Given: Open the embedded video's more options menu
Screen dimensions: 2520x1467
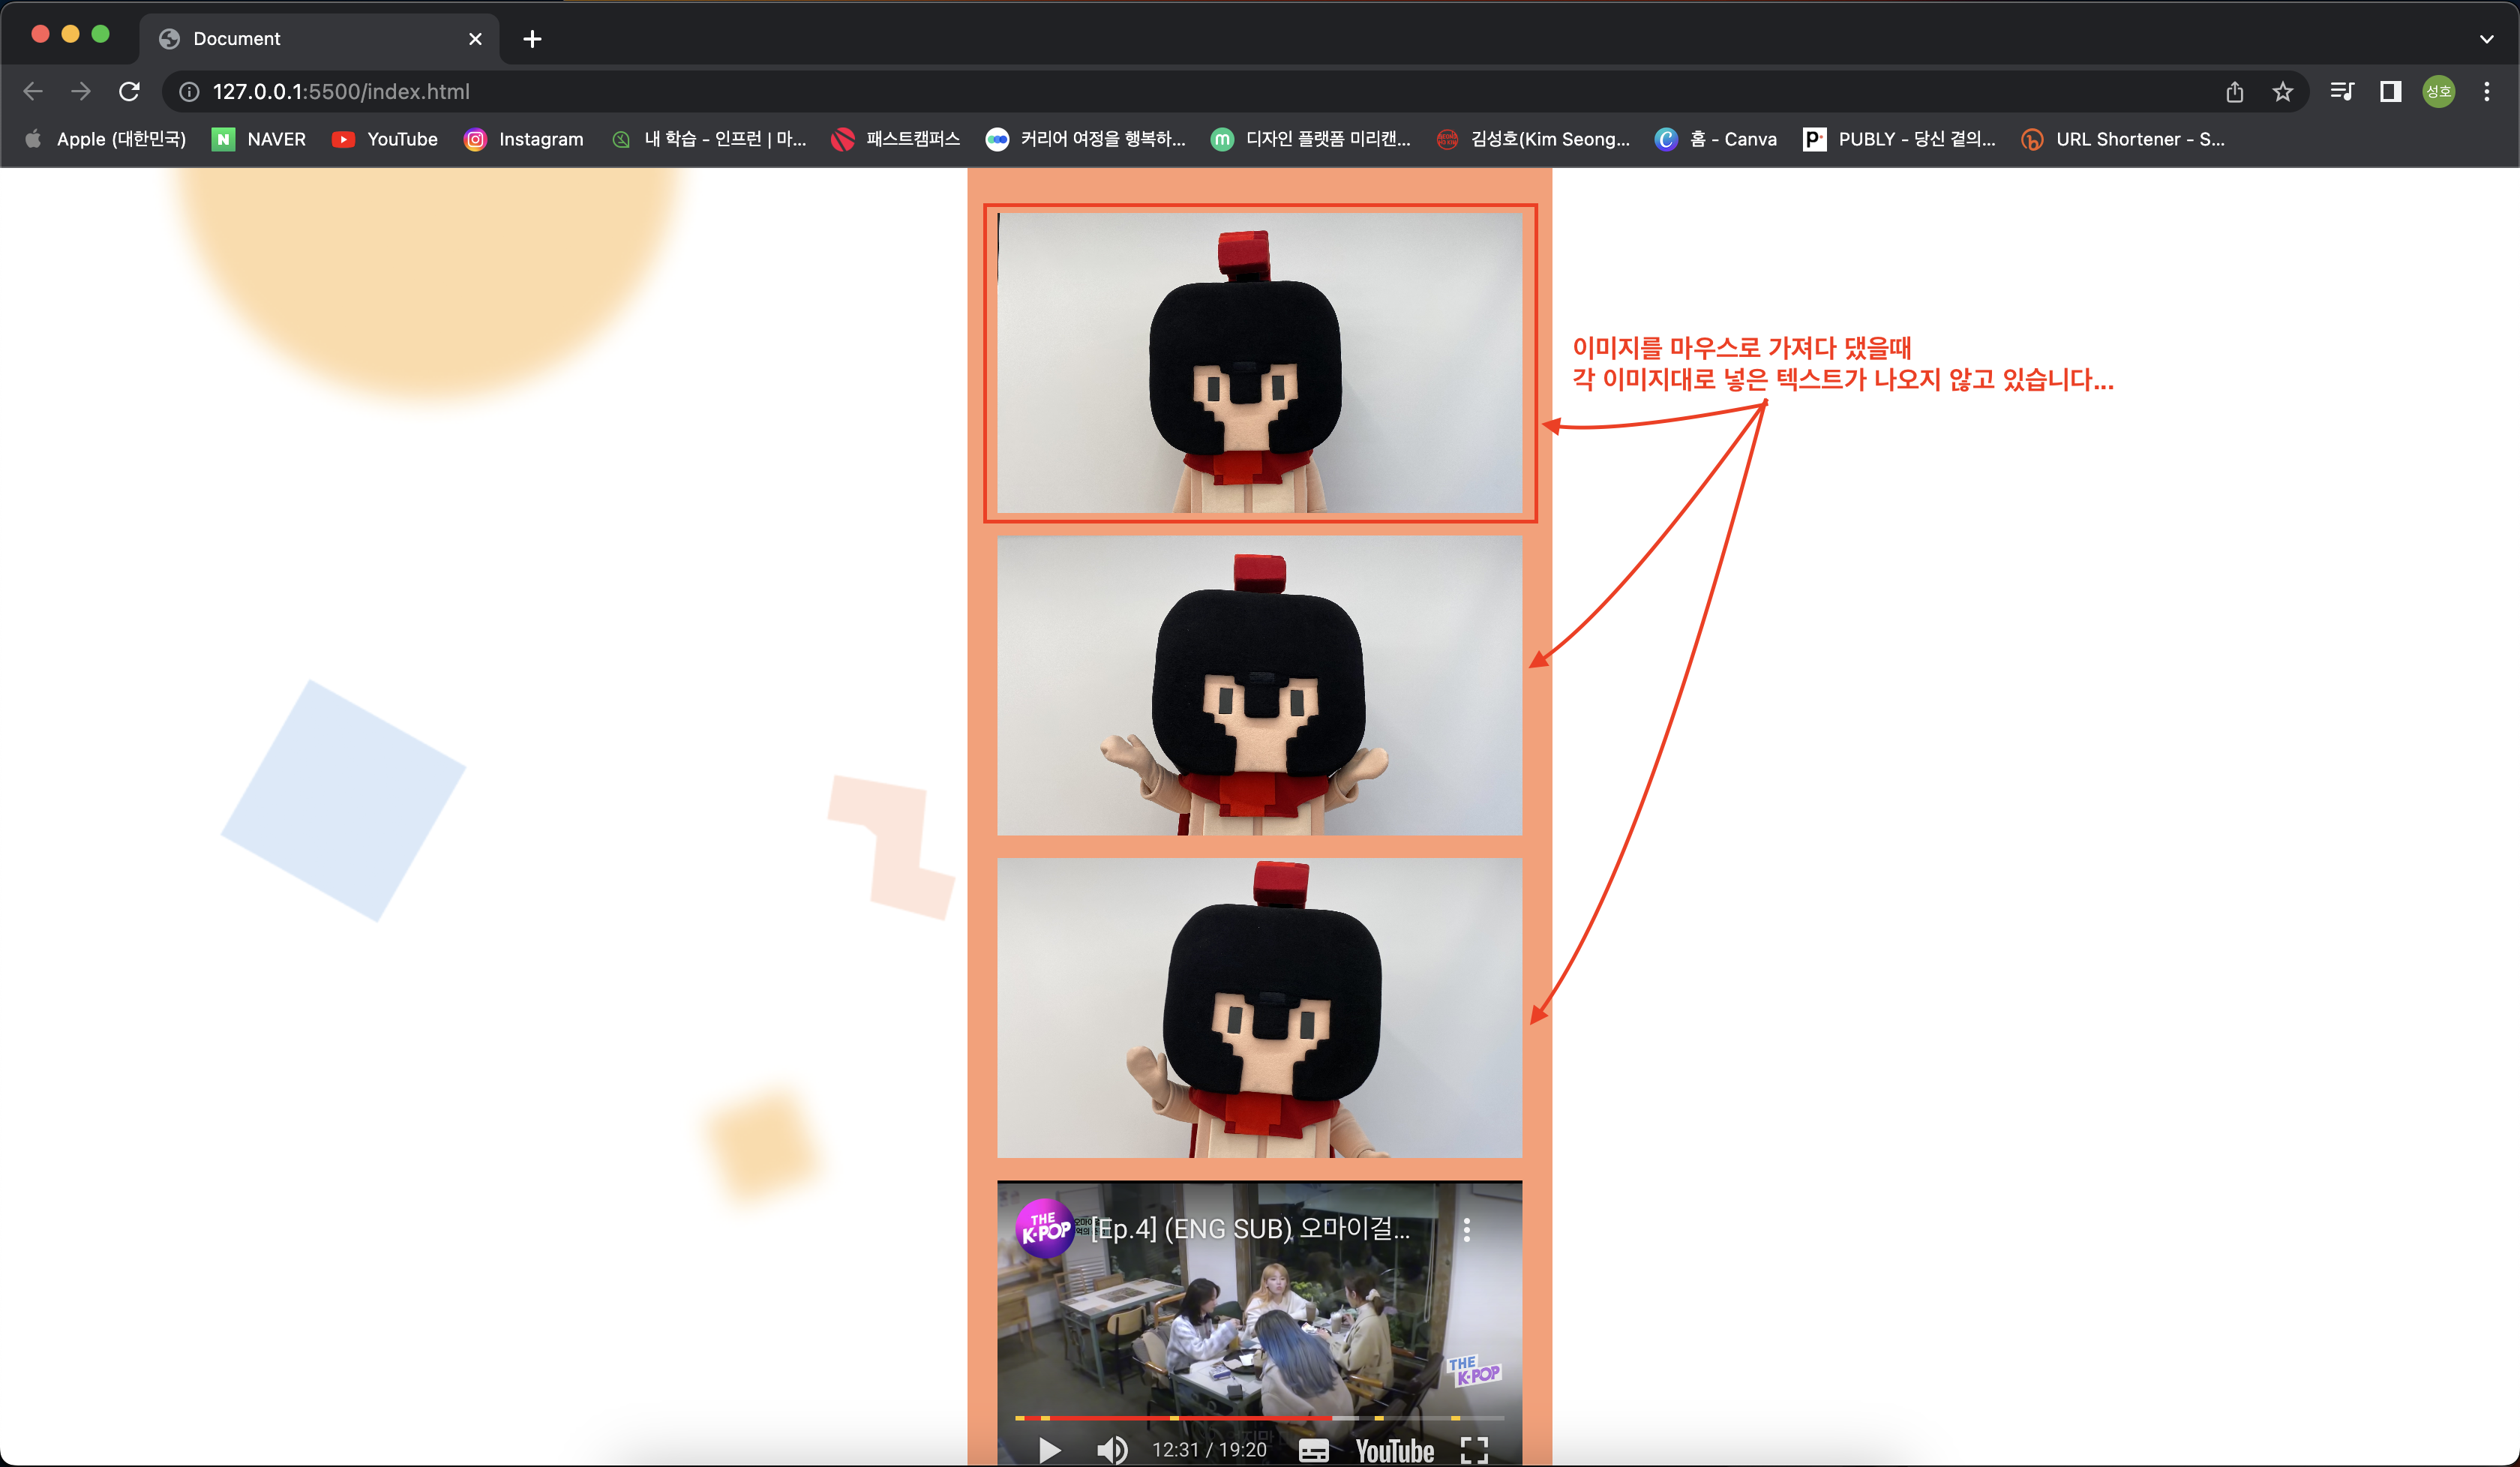Looking at the screenshot, I should 1467,1230.
